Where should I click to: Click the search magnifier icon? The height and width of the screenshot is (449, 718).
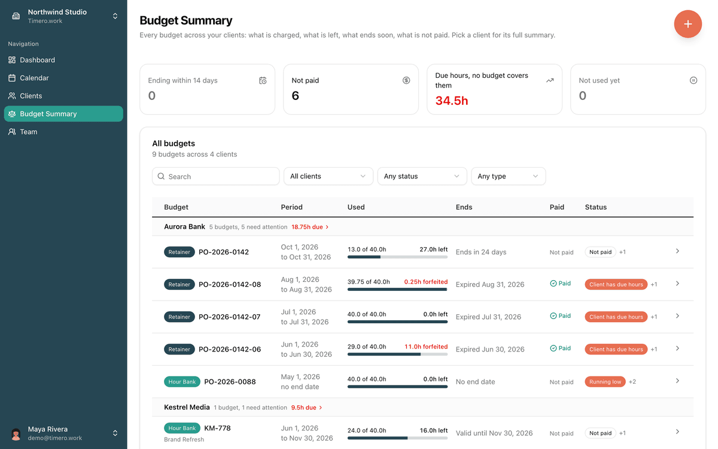point(162,177)
